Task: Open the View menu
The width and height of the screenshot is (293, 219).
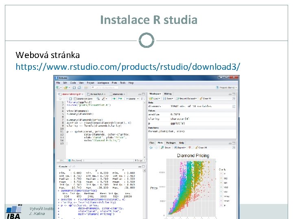Action: pyautogui.click(x=81, y=83)
